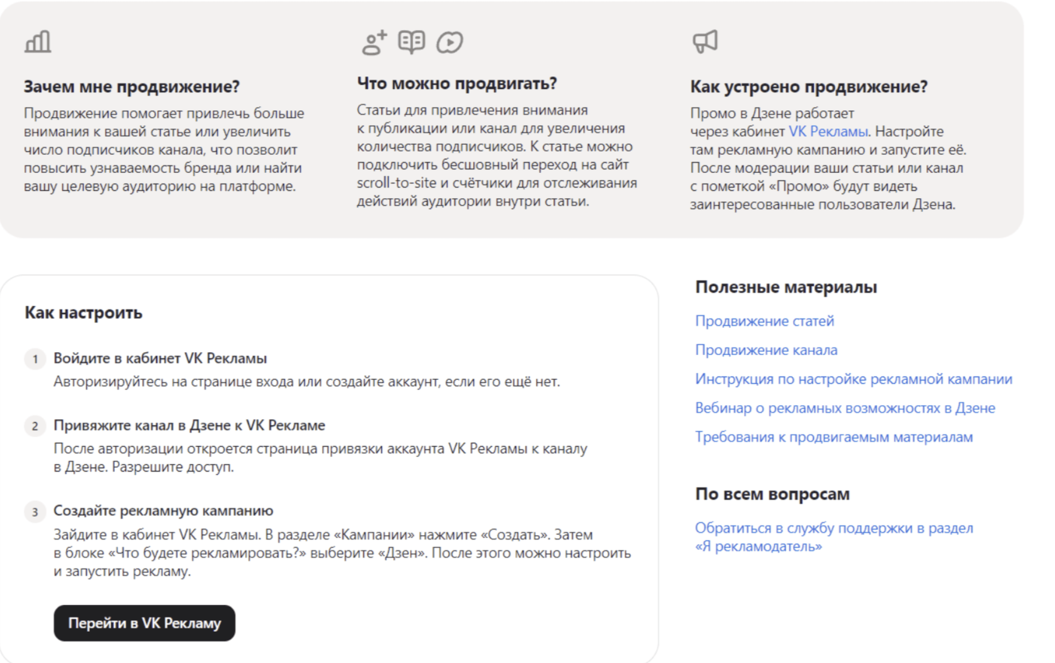The image size is (1055, 663).
Task: Click the "Создайте рекламную кампанию" step title
Action: coord(163,511)
